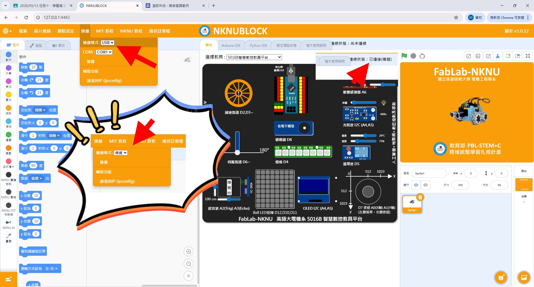The height and width of the screenshot is (287, 534).
Task: Open the 連線模式 USB dropdown
Action: (x=108, y=43)
